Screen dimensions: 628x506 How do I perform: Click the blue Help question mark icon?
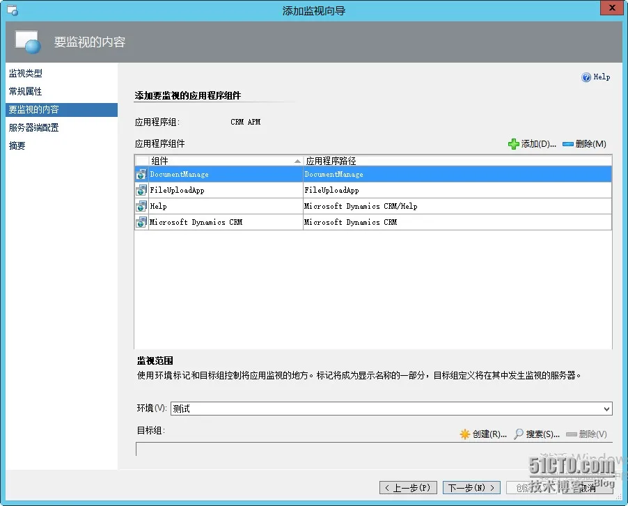[x=586, y=77]
